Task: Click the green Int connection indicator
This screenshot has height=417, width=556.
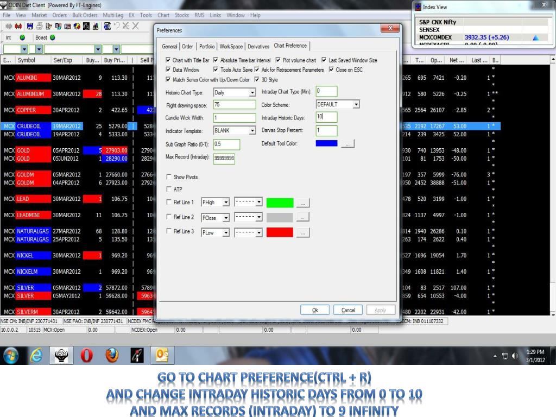Action: click(x=22, y=37)
